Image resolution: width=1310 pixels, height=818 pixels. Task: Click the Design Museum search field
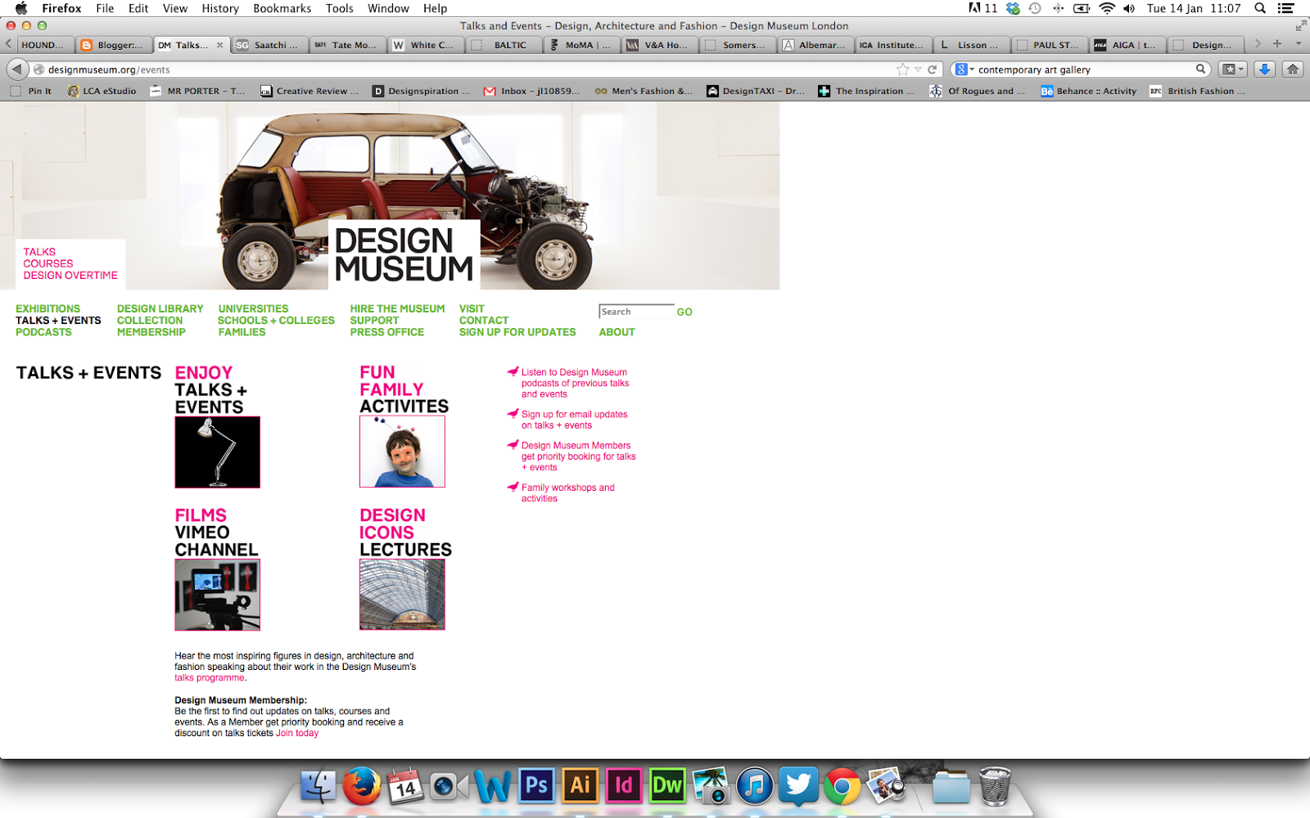[636, 312]
